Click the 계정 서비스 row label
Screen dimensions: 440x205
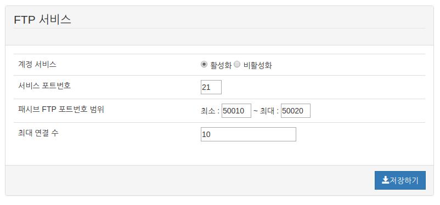coord(37,65)
